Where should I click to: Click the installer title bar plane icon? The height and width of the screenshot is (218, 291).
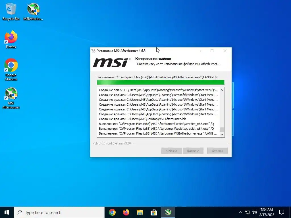(93, 51)
